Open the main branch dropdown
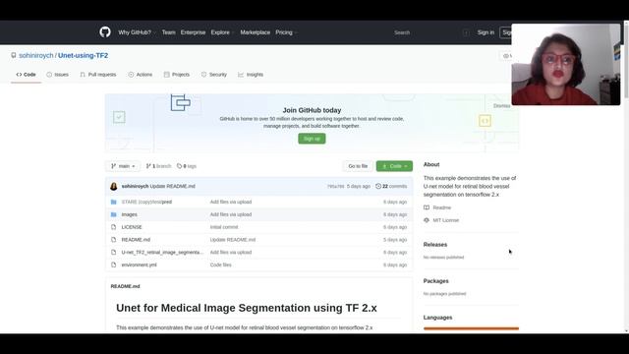The height and width of the screenshot is (354, 629). tap(123, 166)
